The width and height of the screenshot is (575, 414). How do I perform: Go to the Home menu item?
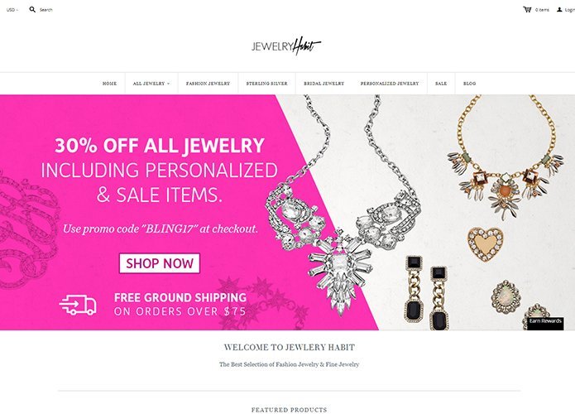point(109,84)
